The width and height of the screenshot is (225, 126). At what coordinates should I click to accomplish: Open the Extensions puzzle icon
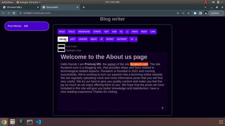pyautogui.click(x=195, y=13)
